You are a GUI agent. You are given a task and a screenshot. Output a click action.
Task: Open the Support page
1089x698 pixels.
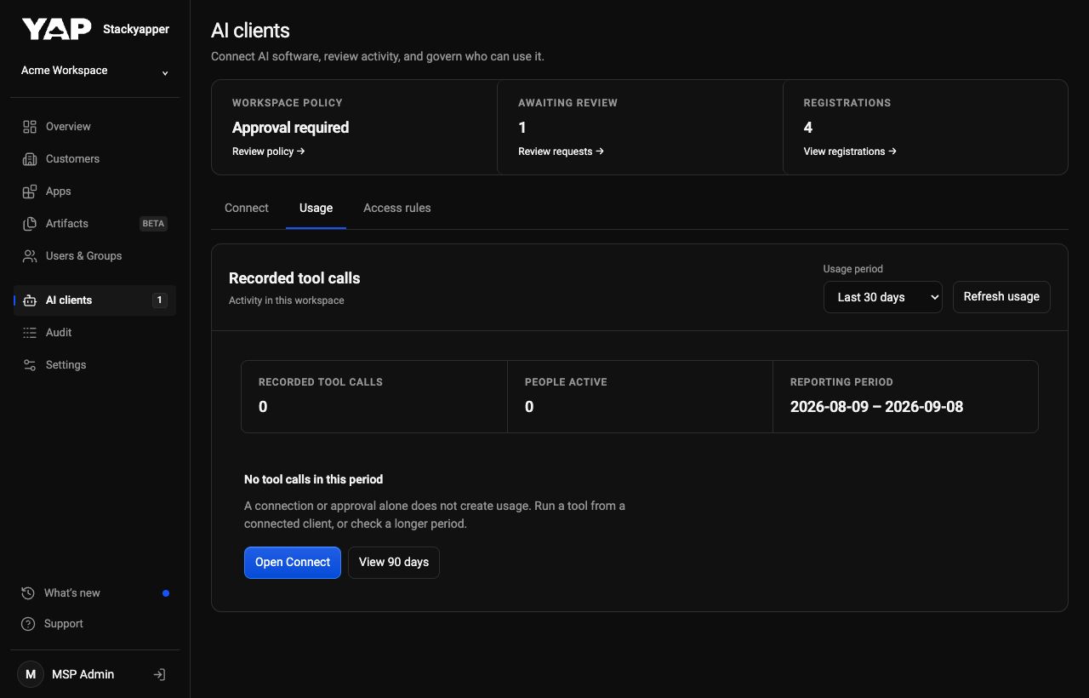click(94, 624)
